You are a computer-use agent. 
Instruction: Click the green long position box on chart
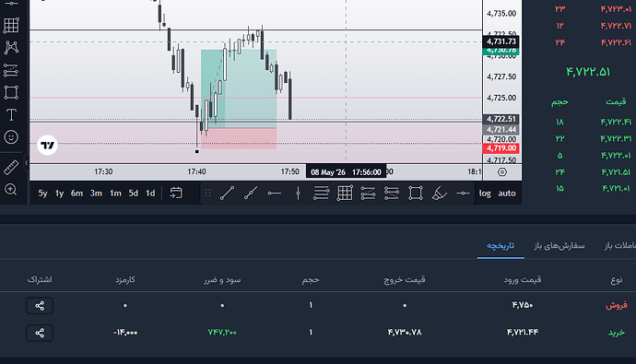click(x=239, y=88)
